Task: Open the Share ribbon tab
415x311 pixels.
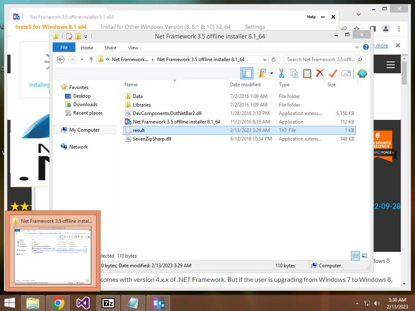Action: click(x=110, y=48)
